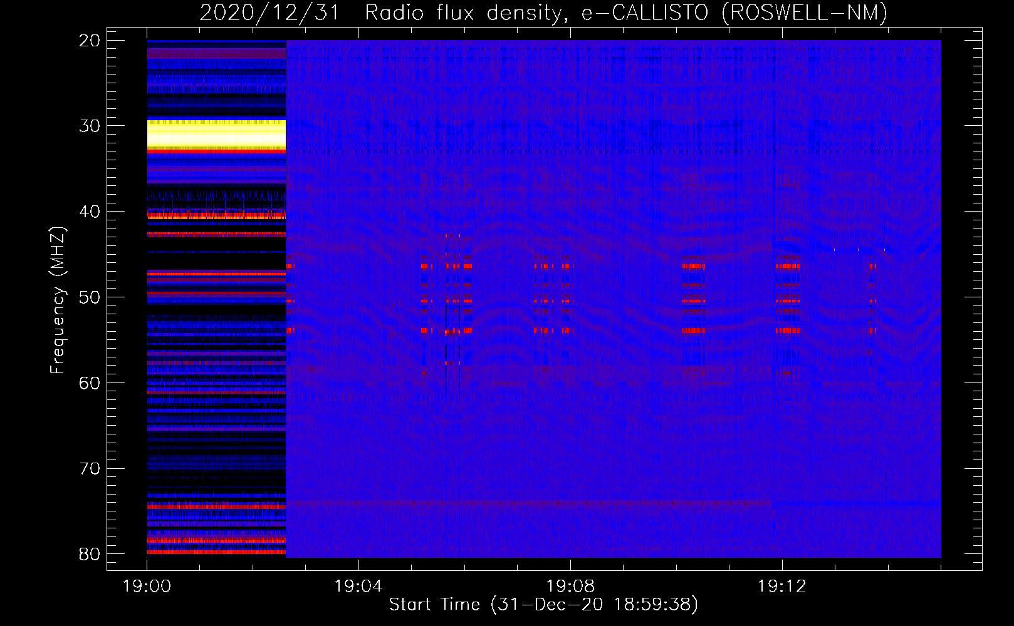Click the '19:00' time tick label
This screenshot has width=1014, height=626.
(x=147, y=587)
